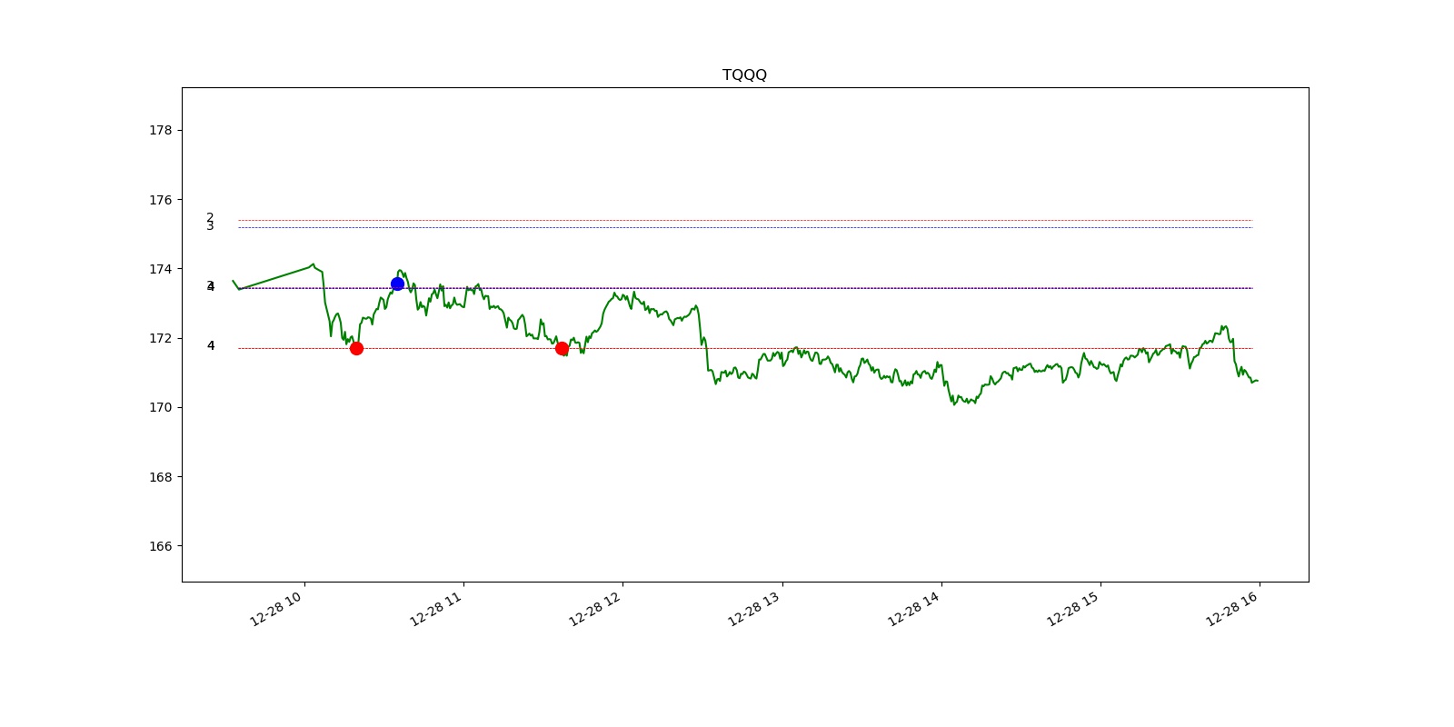Click y-axis label 178
Screen dimensions: 1454x727
point(160,130)
